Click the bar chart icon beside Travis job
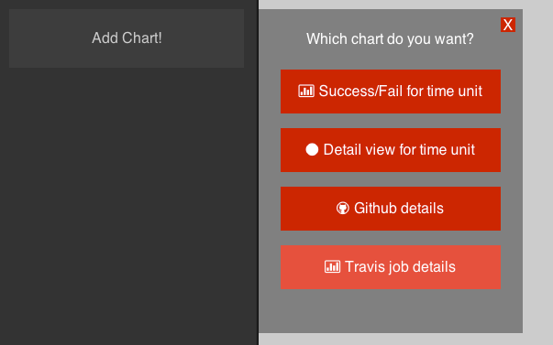Image resolution: width=553 pixels, height=345 pixels. point(332,266)
